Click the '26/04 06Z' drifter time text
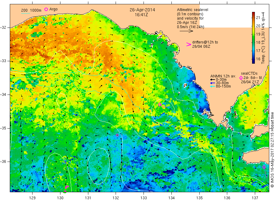This screenshot has height=202, width=276. click(x=201, y=47)
